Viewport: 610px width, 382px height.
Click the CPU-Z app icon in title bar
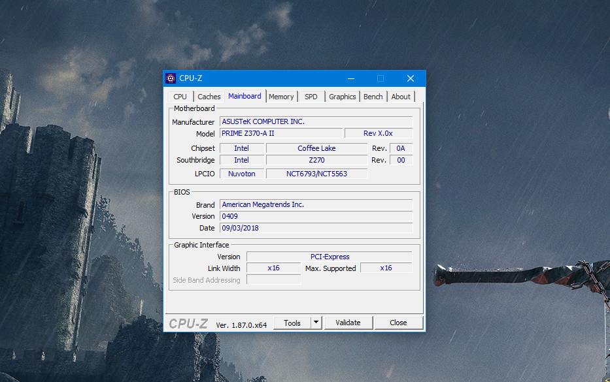click(x=171, y=78)
